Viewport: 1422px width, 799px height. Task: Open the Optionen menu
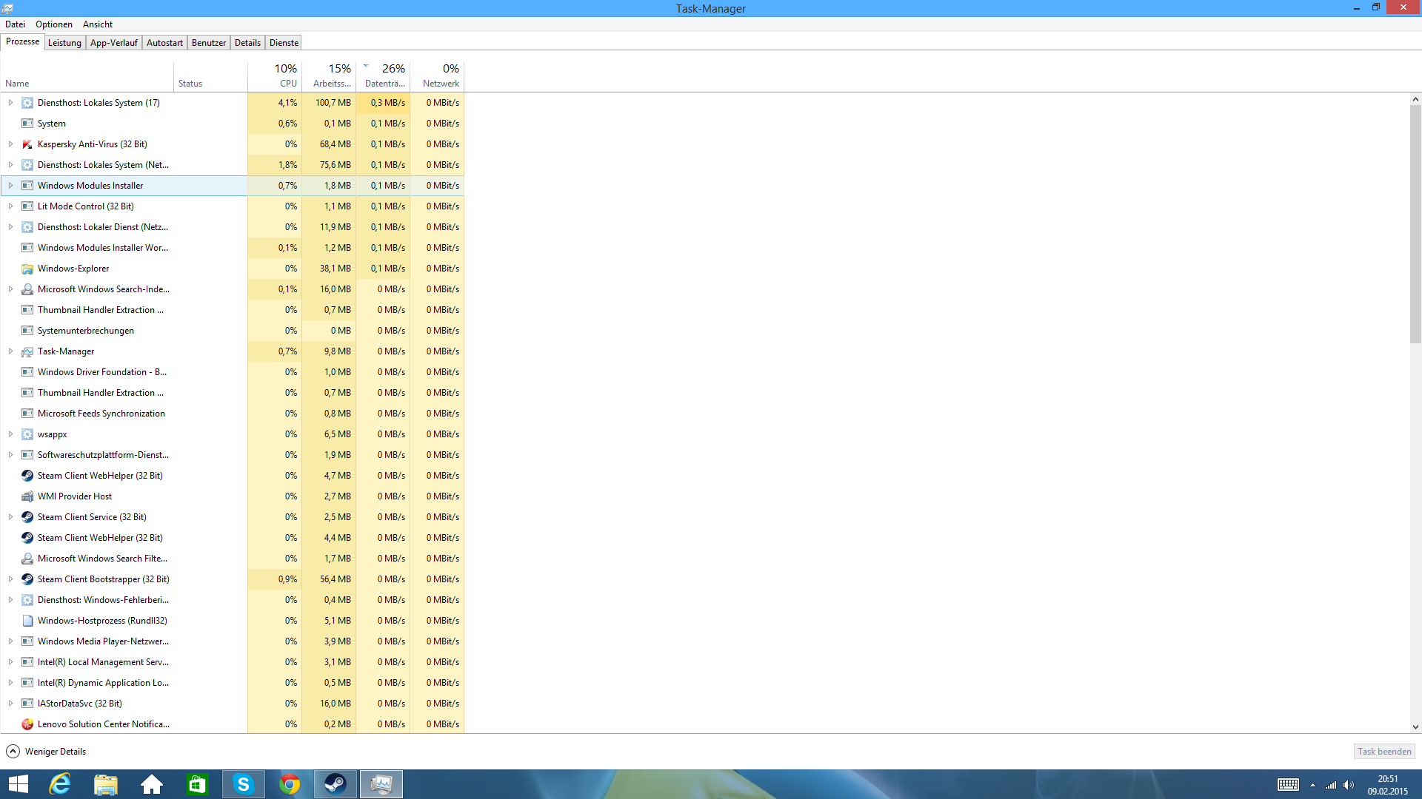[x=54, y=24]
